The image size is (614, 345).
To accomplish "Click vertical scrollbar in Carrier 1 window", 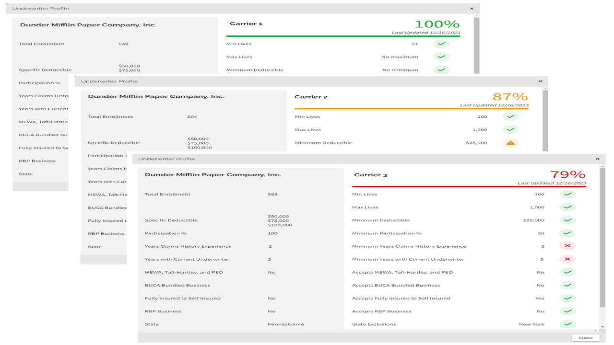I will point(476,46).
